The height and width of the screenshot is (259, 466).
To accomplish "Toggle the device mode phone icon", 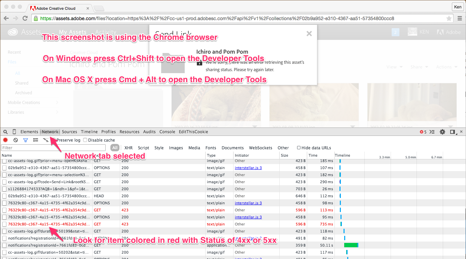I will (14, 132).
